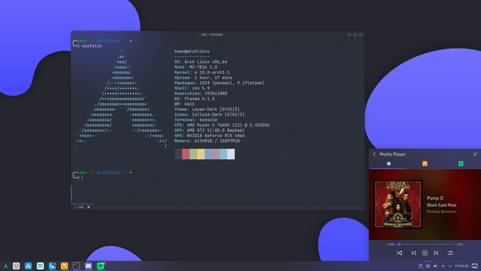Open the audio volume tray icon
This screenshot has width=481, height=271.
[435, 266]
